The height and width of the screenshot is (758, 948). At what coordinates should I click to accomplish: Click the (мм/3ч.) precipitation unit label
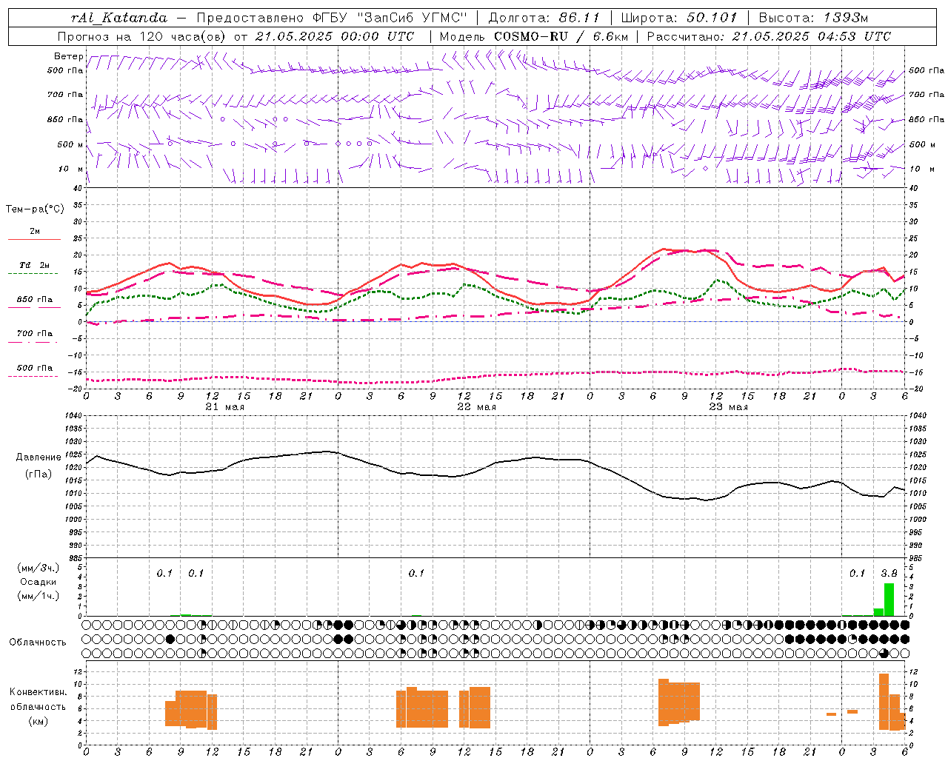click(x=38, y=568)
